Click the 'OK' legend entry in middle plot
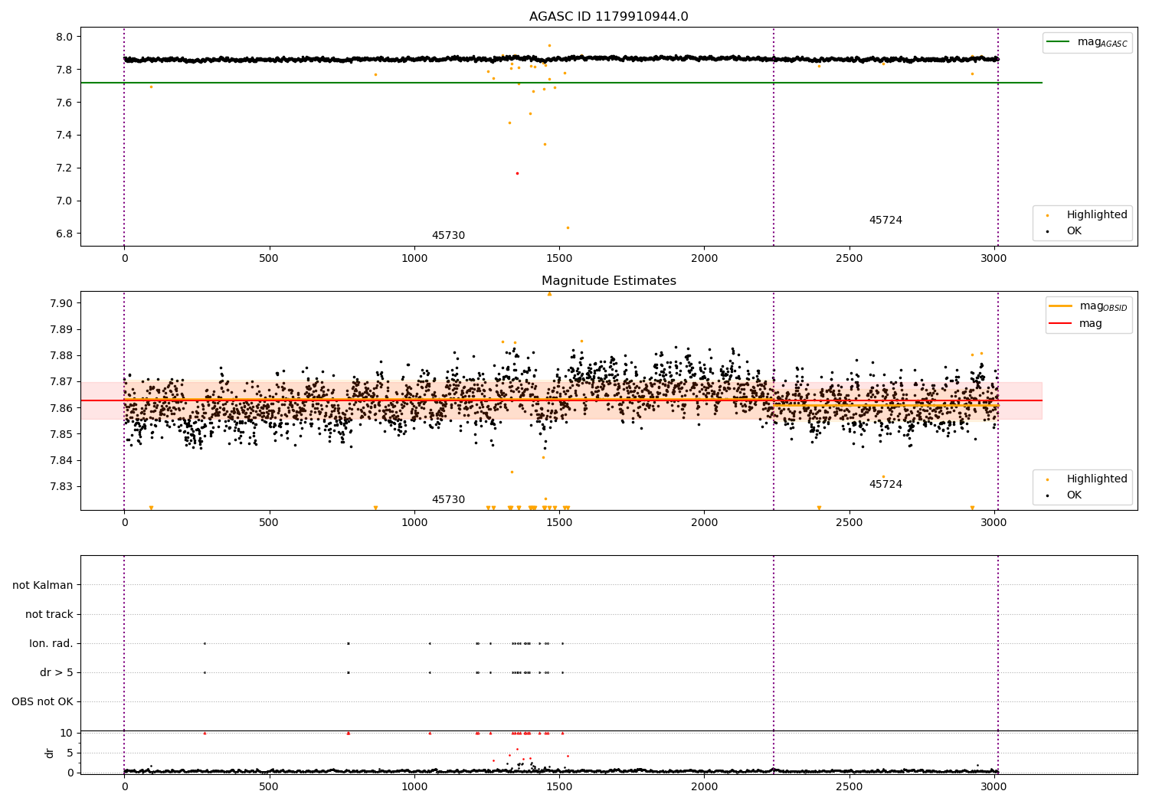1149x804 pixels. click(1065, 495)
